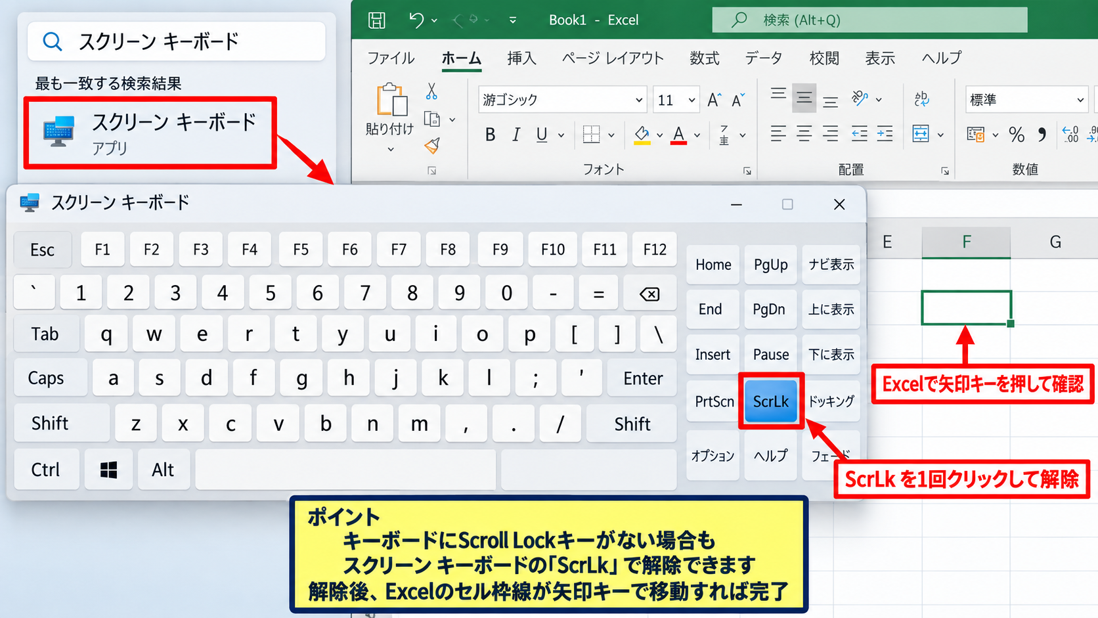Click increase decimal icon

click(1070, 135)
